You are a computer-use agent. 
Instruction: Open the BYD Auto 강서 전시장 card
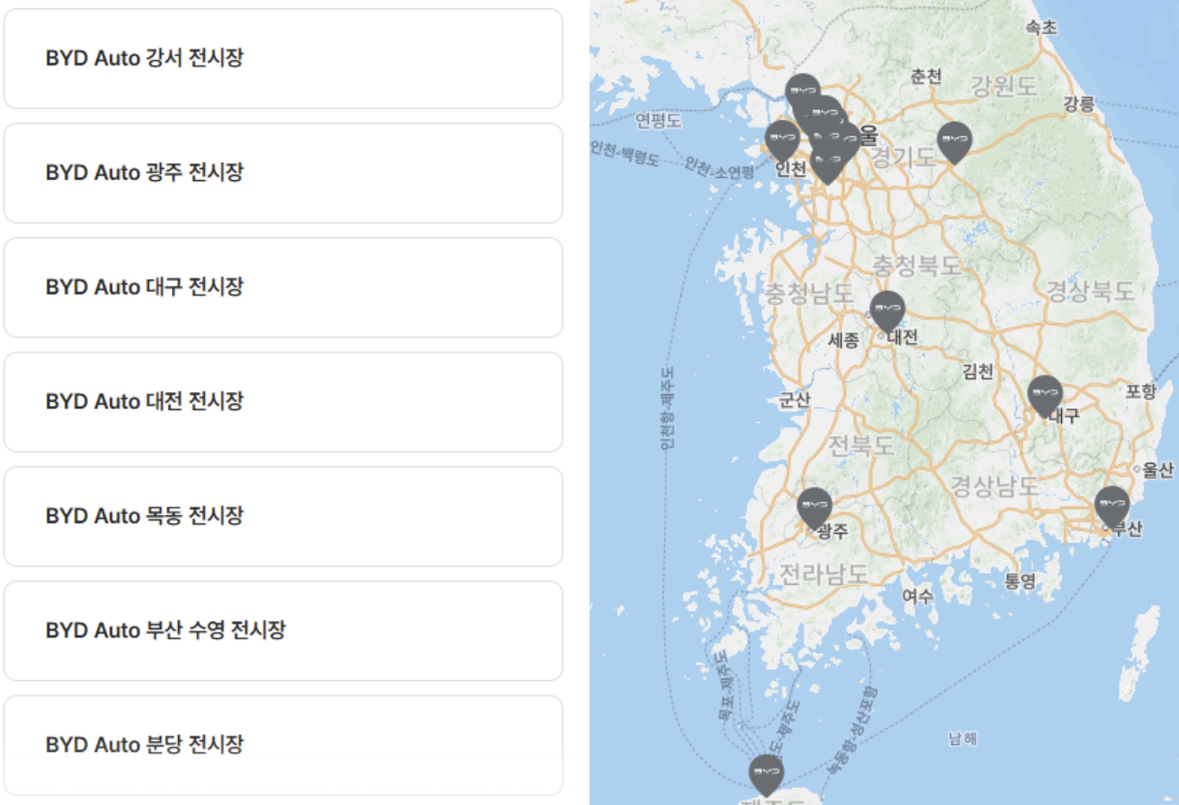283,59
